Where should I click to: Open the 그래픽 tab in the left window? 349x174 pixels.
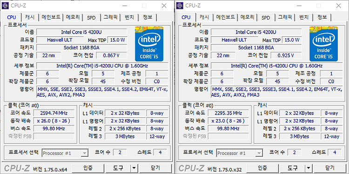click(110, 17)
